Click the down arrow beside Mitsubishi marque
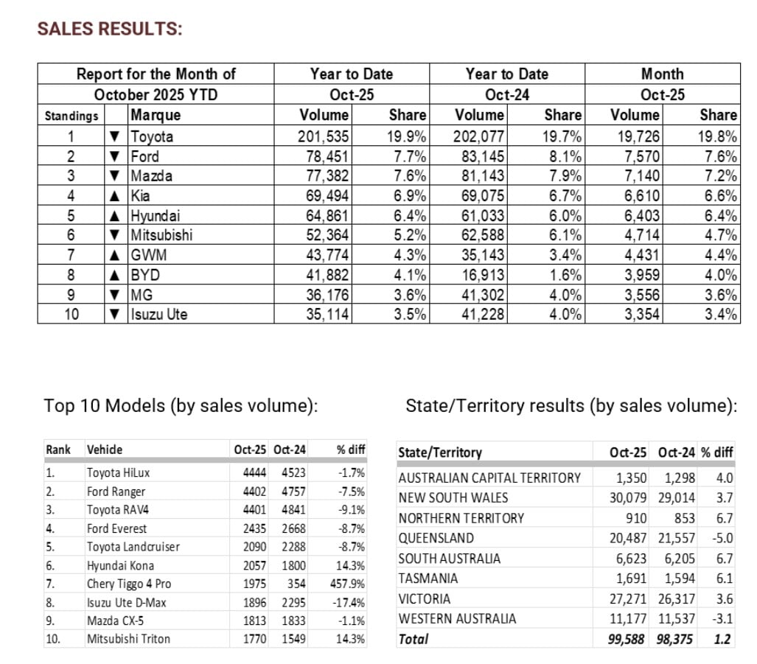757x664 pixels. (x=114, y=236)
